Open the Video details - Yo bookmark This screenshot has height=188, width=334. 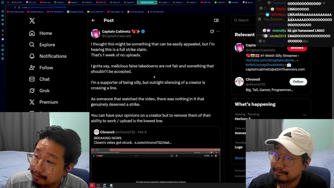(x=116, y=12)
